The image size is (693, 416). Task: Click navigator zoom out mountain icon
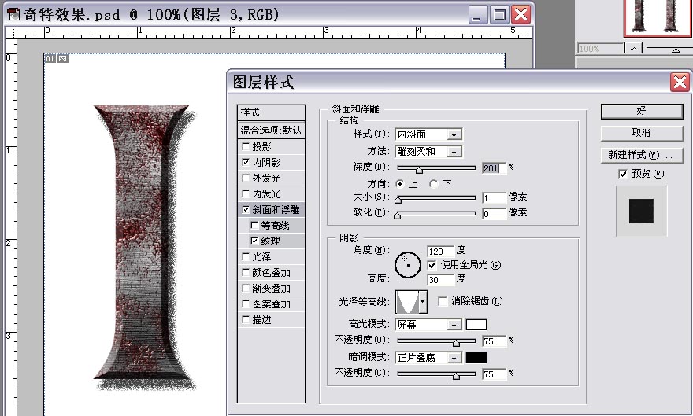pyautogui.click(x=633, y=49)
